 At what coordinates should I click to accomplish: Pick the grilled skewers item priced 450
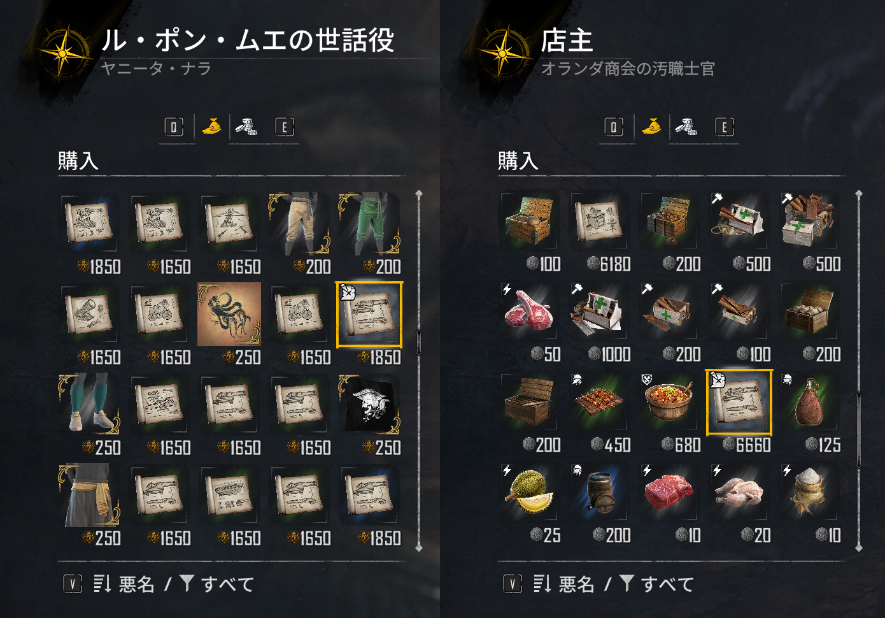coord(599,402)
